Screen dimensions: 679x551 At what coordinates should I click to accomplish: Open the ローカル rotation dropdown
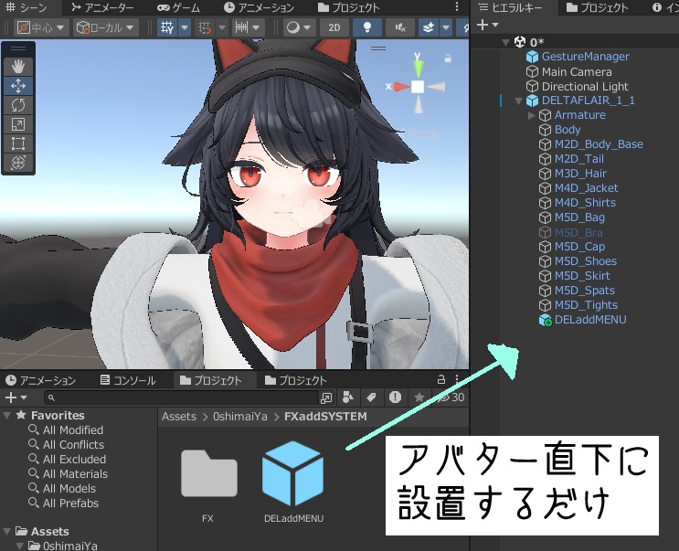pos(106,27)
